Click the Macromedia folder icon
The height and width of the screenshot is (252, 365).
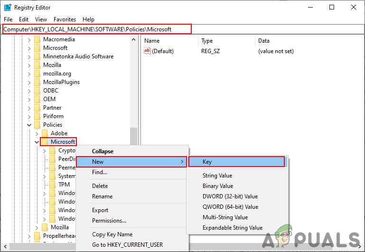click(37, 39)
